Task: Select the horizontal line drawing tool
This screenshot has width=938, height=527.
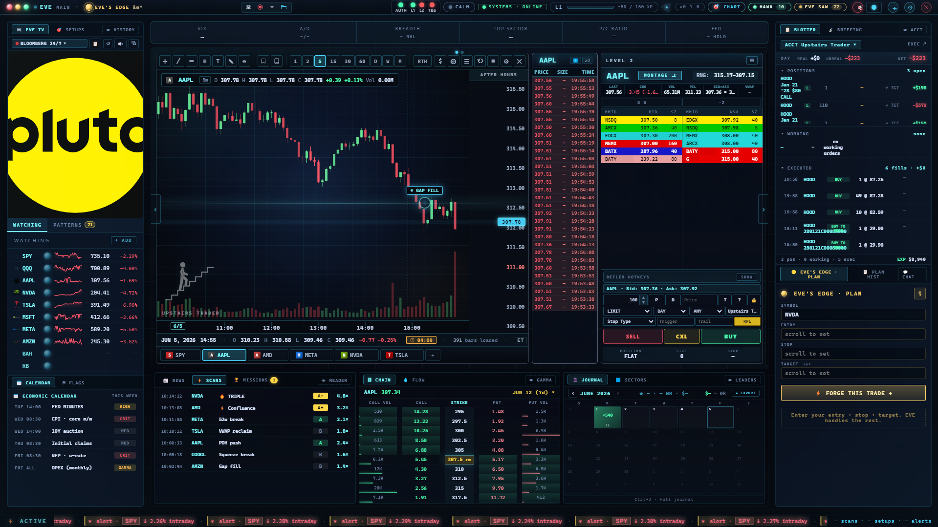Action: click(x=192, y=62)
